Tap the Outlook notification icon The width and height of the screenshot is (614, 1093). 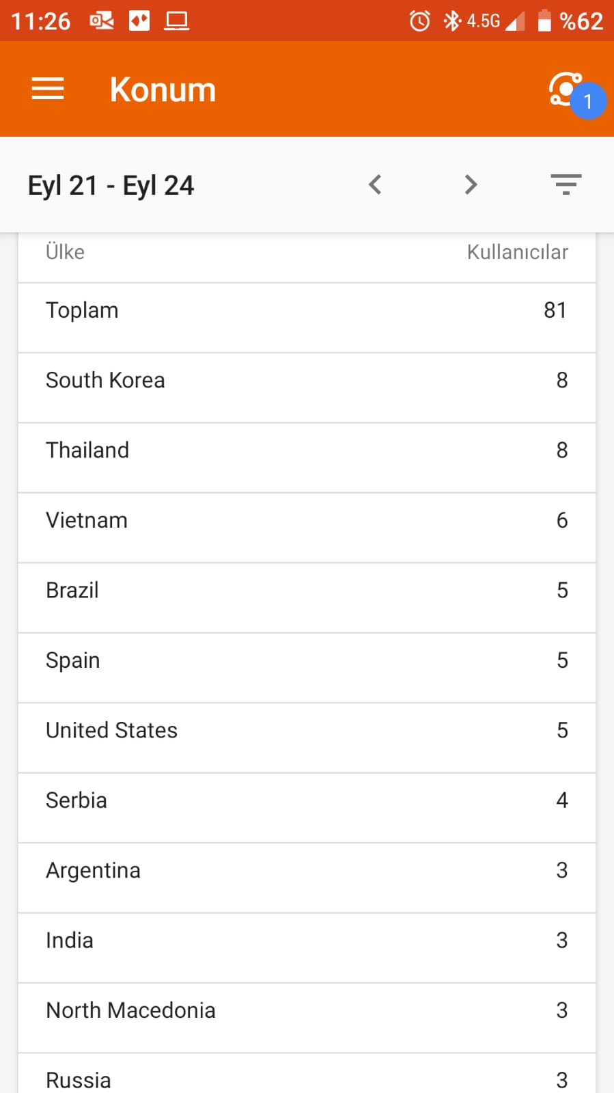coord(102,21)
